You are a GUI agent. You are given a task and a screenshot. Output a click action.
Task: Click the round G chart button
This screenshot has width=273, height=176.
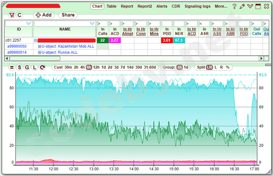pos(27,67)
